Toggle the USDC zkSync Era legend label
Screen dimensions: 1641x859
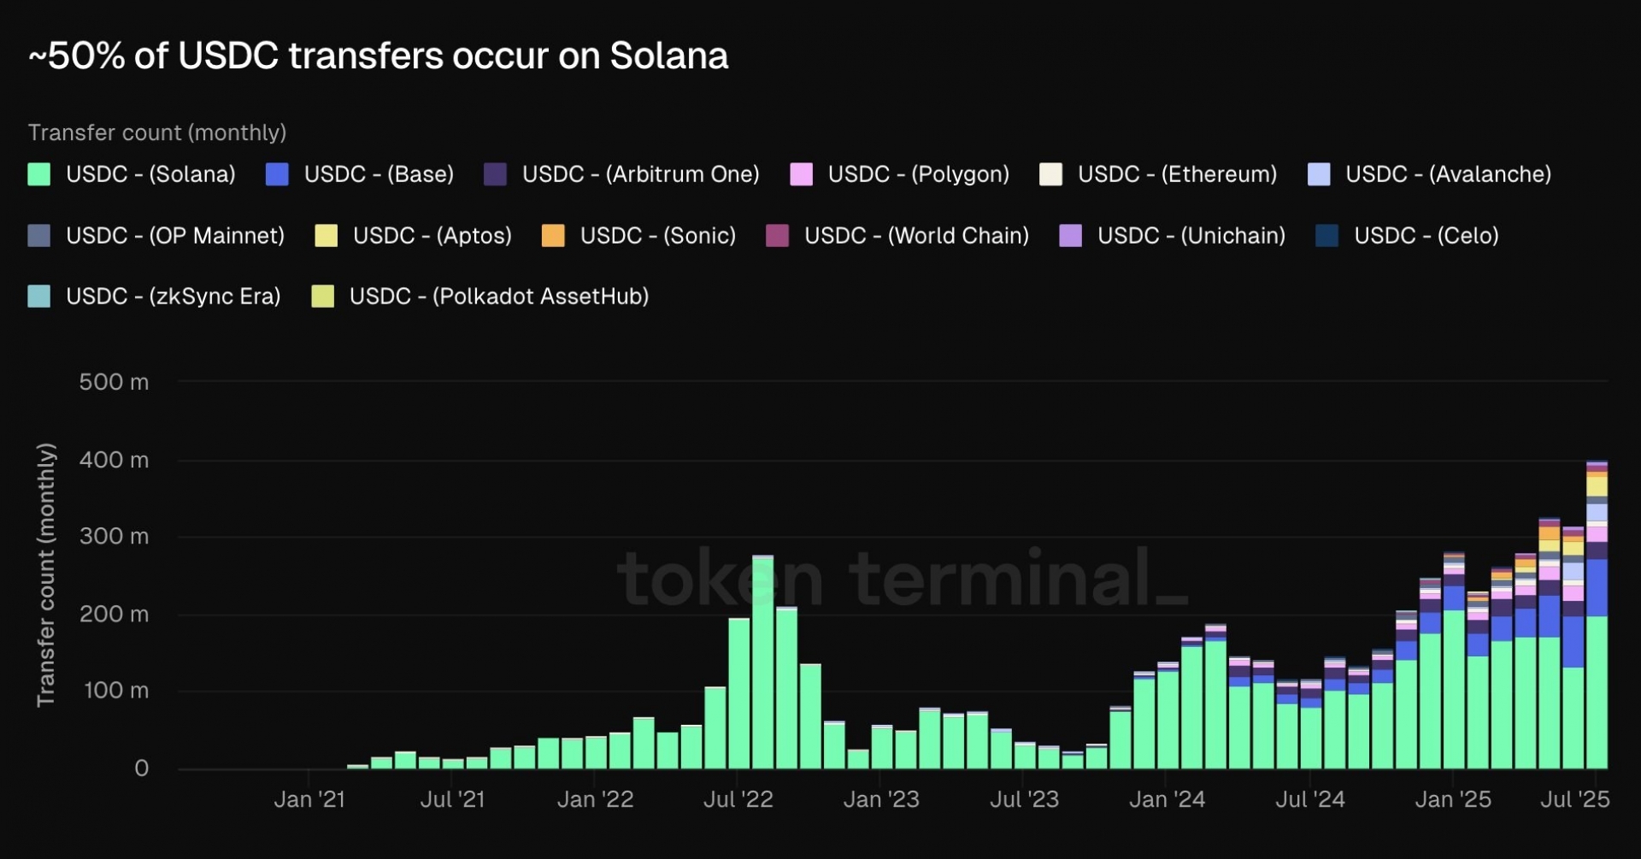pyautogui.click(x=173, y=297)
